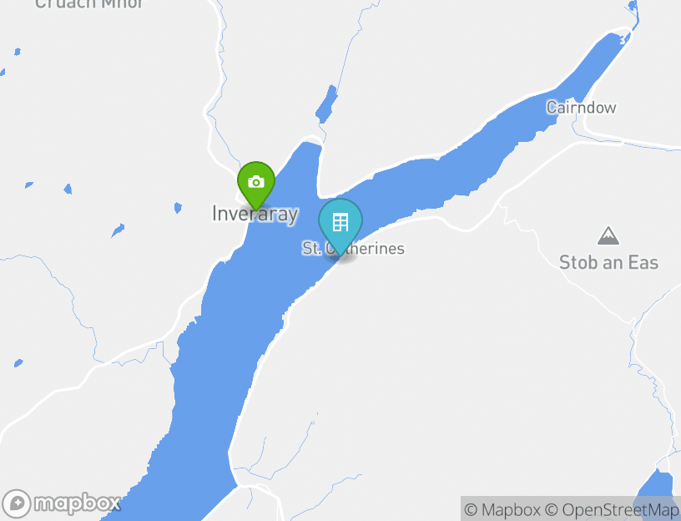Click the narrow elongated small loch north of Inveraray
681x521 pixels.
326,104
